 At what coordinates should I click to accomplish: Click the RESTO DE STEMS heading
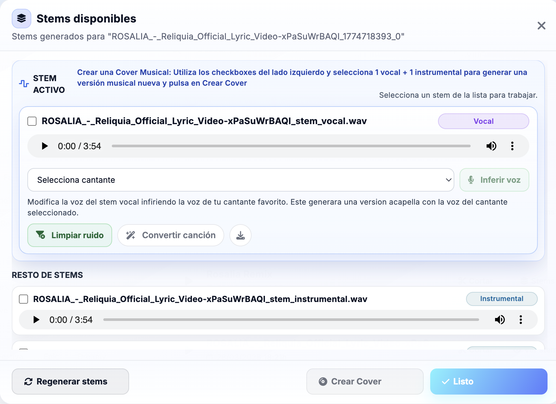point(47,275)
